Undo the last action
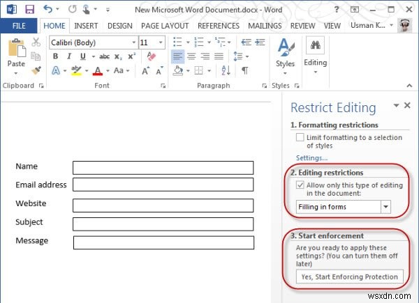 (47, 9)
